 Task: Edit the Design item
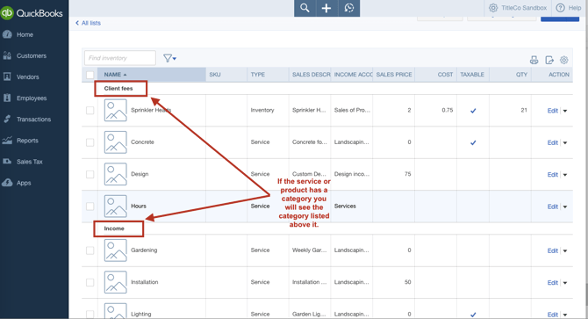coord(553,175)
